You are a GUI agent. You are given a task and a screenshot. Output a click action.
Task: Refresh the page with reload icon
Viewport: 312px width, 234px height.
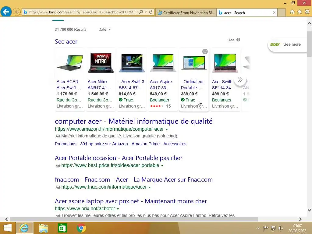(x=151, y=12)
